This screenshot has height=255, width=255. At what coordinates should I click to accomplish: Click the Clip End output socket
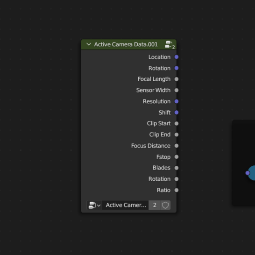pyautogui.click(x=177, y=135)
